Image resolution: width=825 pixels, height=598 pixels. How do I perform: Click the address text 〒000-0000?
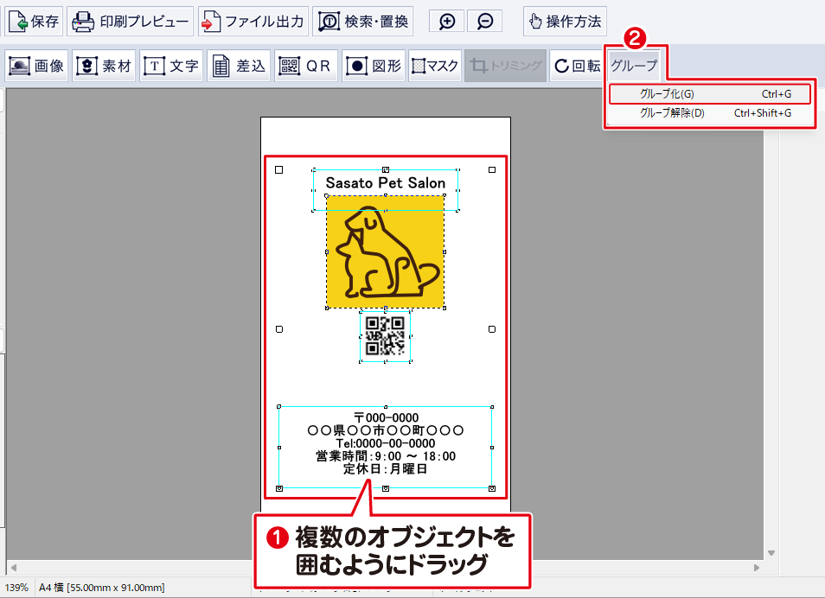tap(387, 417)
